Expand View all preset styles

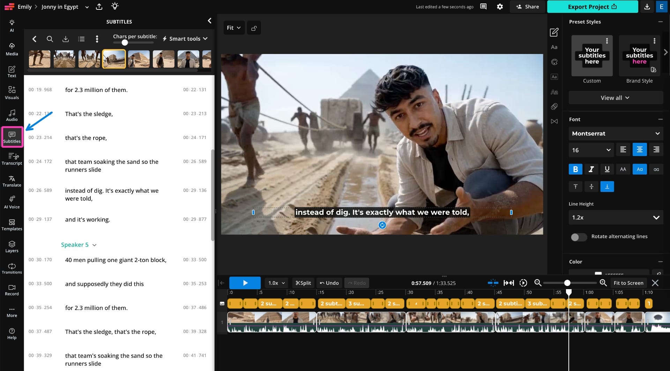(x=616, y=98)
